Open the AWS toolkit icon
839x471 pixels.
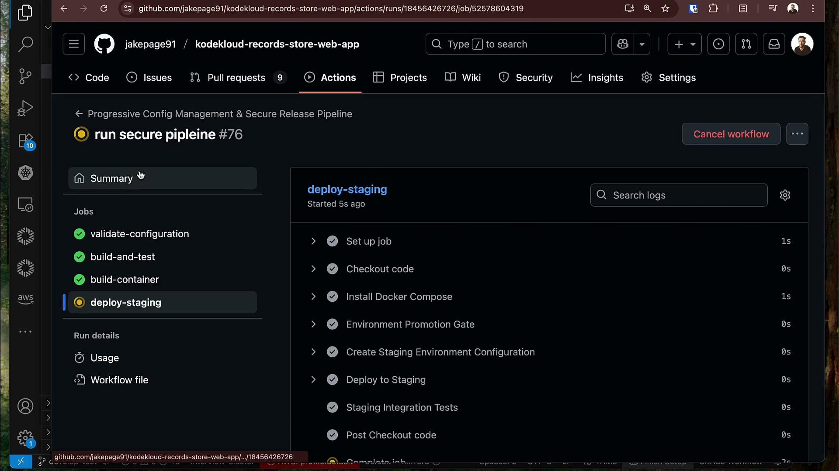point(25,299)
